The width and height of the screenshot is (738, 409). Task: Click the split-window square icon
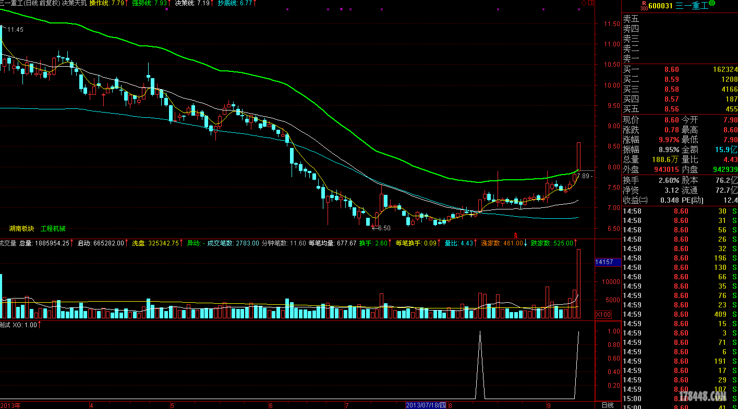(x=591, y=3)
